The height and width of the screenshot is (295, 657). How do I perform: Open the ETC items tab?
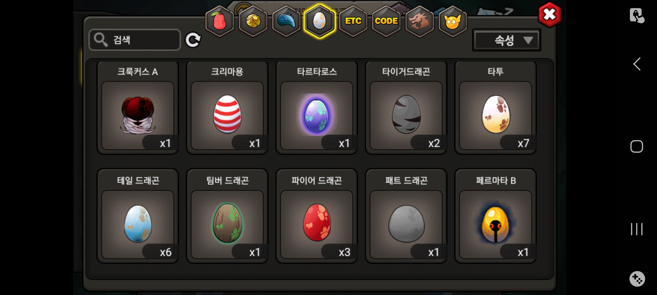coord(353,21)
